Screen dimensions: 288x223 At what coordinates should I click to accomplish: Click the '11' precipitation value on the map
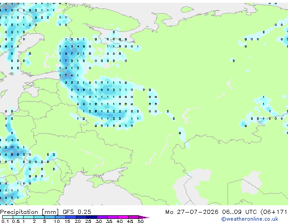coord(12,147)
